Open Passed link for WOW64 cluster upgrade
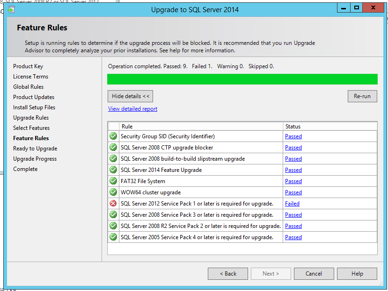The image size is (388, 291). click(293, 192)
